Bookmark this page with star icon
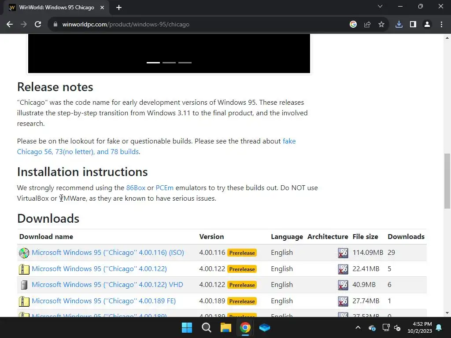The image size is (451, 338). pyautogui.click(x=381, y=25)
